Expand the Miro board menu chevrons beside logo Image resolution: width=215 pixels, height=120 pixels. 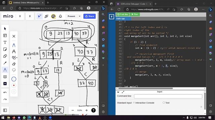click(20, 16)
